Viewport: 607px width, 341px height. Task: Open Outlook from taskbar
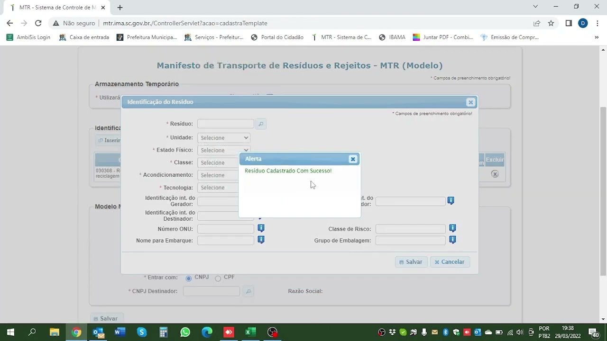pyautogui.click(x=98, y=332)
